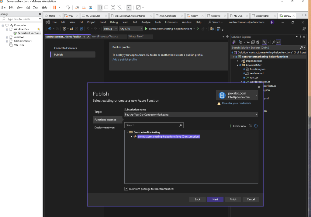
Task: Select Connected Services in left pane
Action: 65,48
